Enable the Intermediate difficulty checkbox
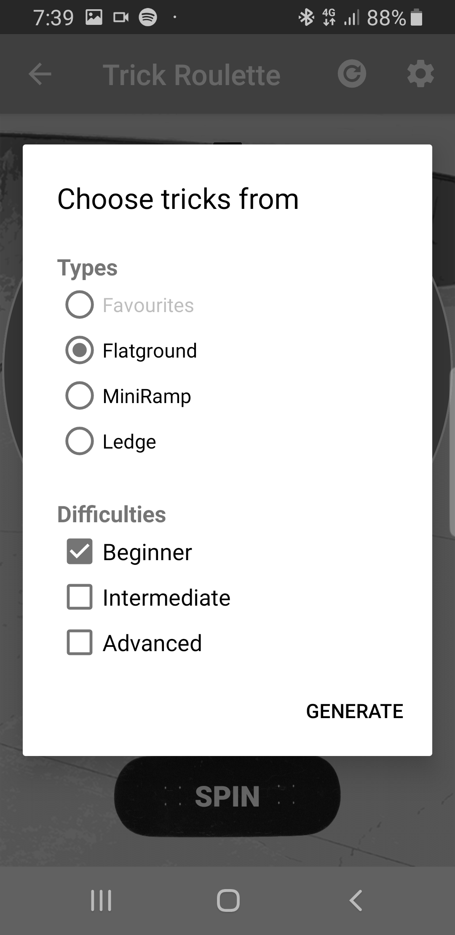This screenshot has height=935, width=455. point(80,597)
